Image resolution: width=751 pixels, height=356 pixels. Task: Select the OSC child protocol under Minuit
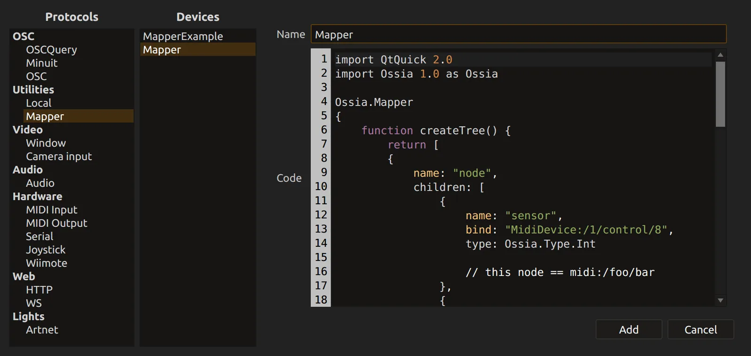click(x=36, y=76)
